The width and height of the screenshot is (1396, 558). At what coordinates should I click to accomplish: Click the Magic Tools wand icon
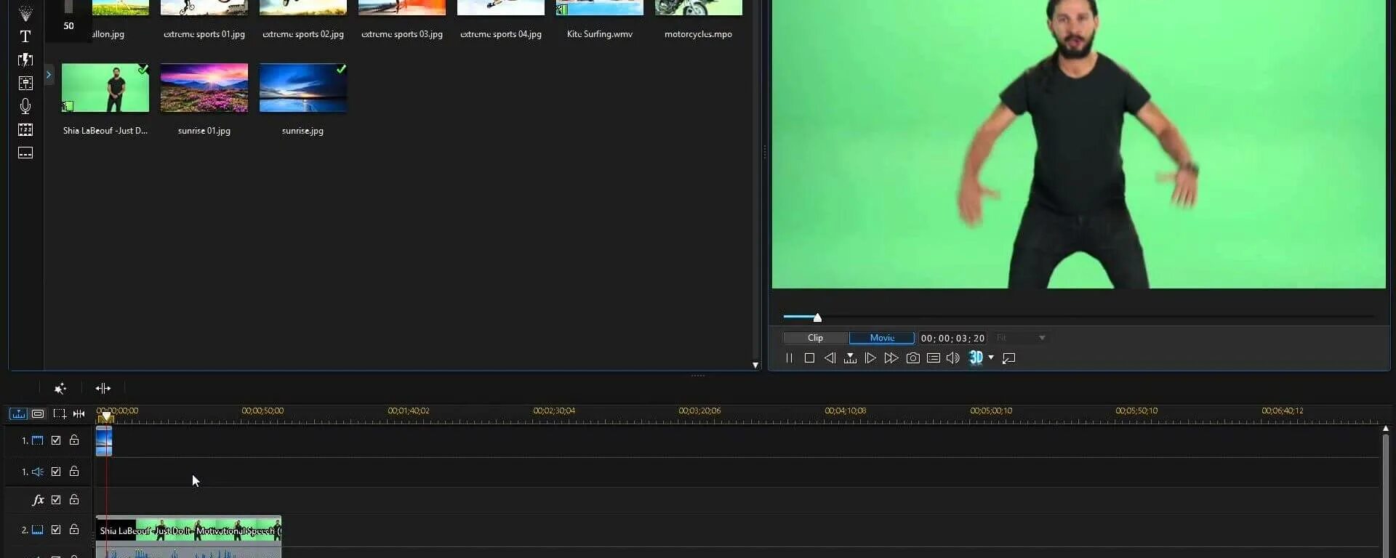(60, 389)
